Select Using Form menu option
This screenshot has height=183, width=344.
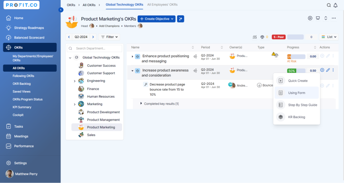tap(297, 93)
